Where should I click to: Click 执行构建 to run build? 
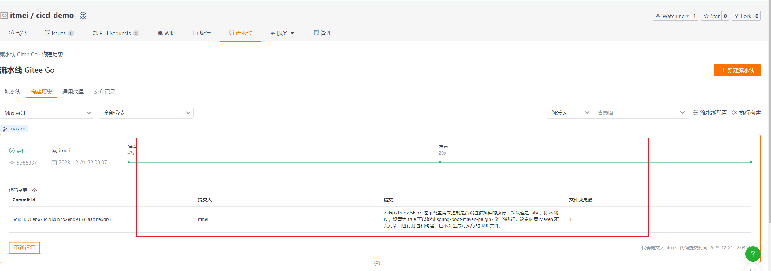[746, 112]
